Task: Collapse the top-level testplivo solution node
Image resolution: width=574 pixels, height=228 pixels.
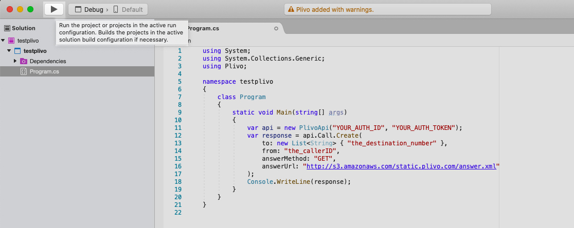Action: [x=4, y=41]
